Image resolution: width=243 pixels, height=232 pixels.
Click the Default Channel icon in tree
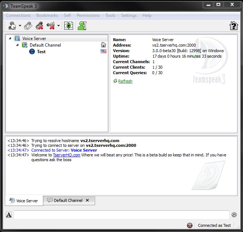coord(25,45)
